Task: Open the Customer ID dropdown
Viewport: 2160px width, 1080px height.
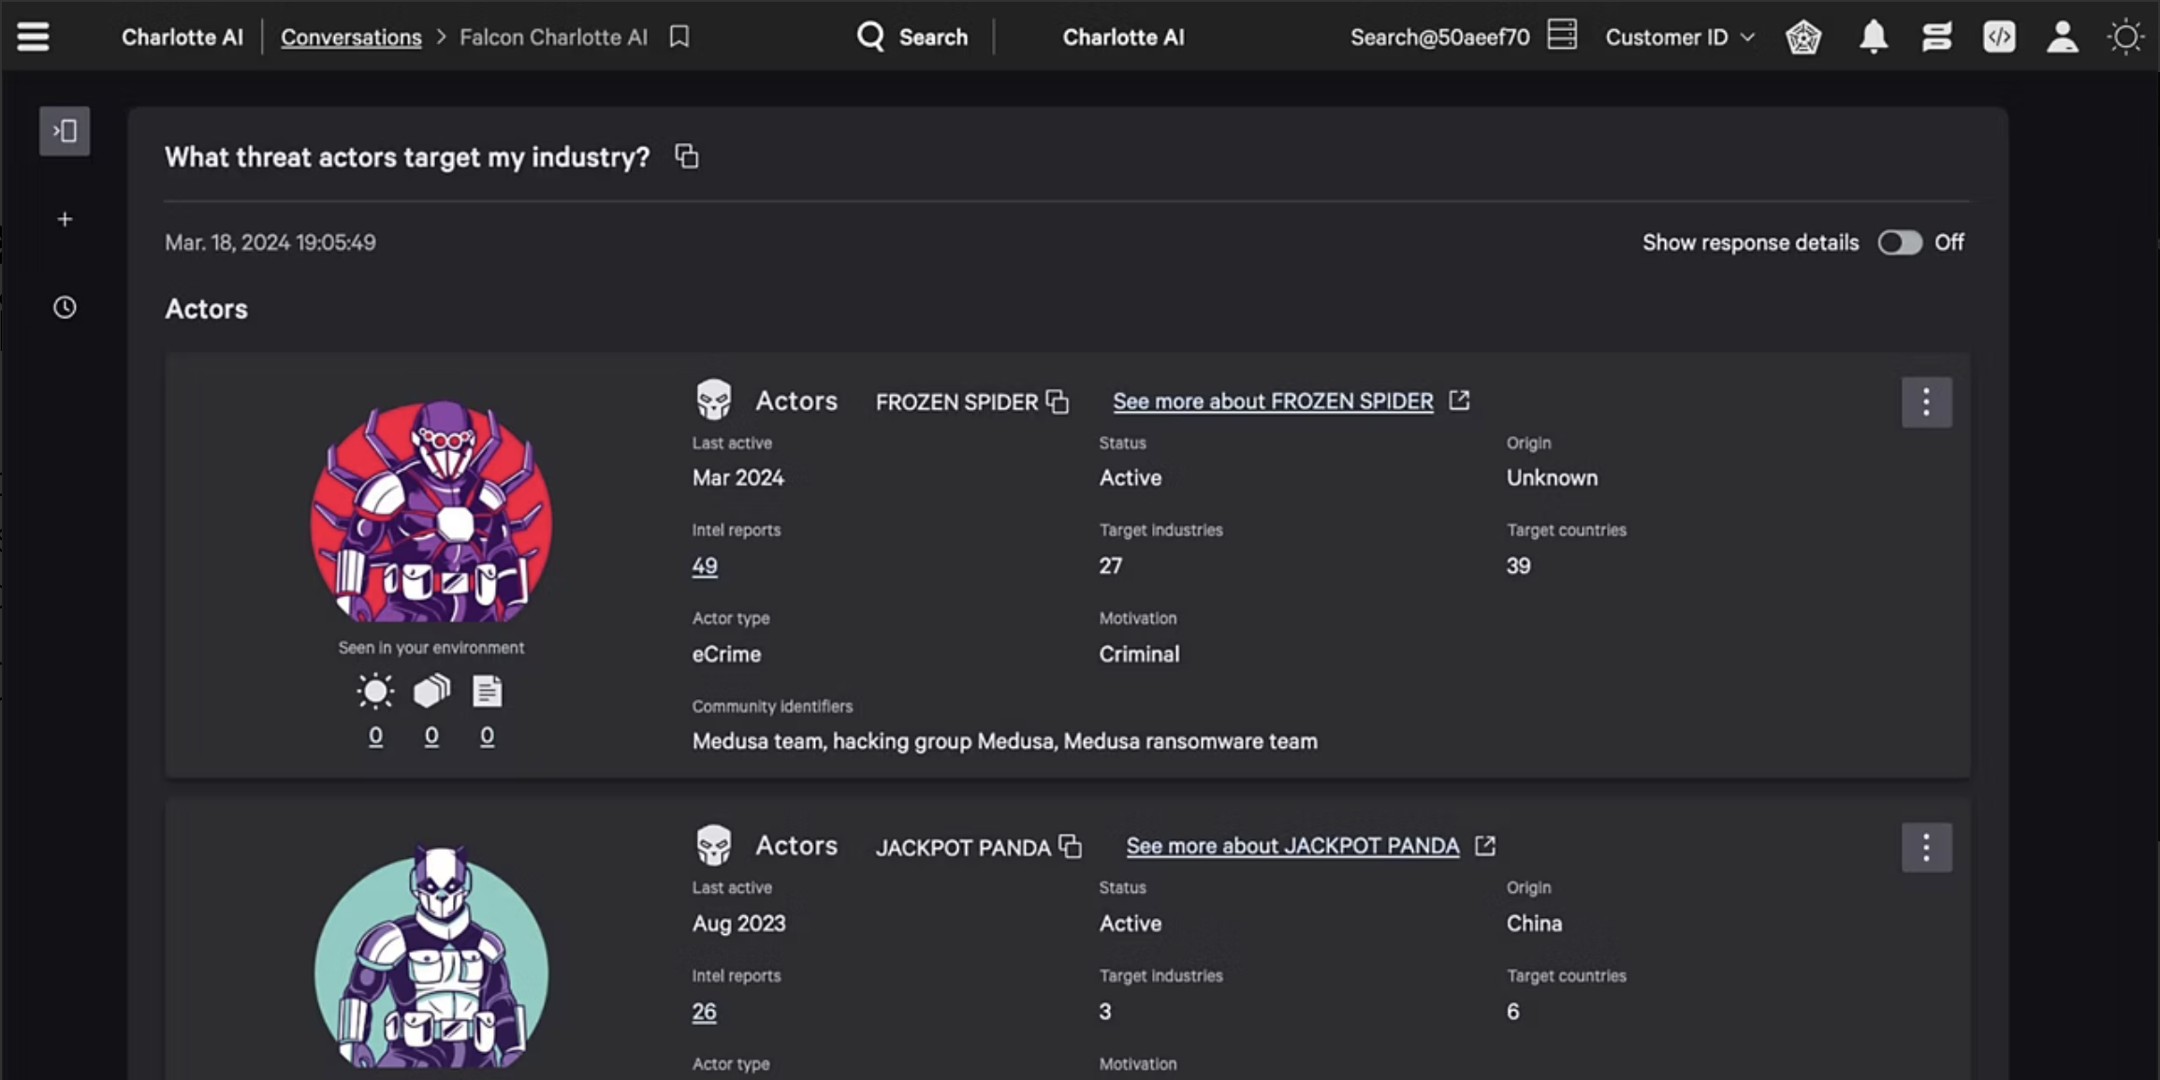Action: [1680, 37]
